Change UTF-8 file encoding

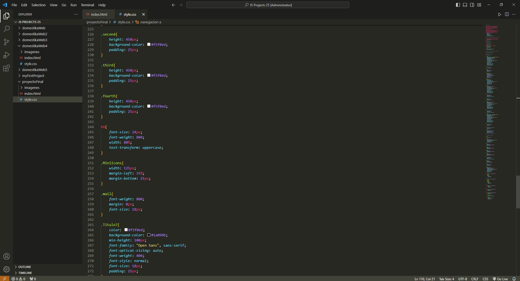pyautogui.click(x=463, y=279)
